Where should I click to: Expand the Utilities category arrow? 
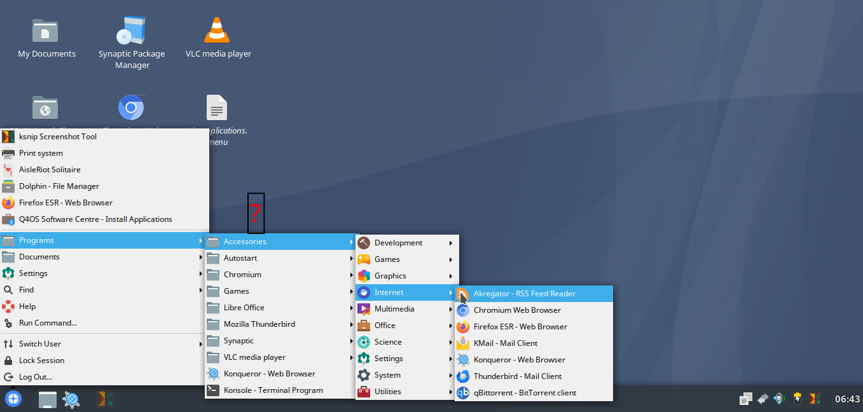pos(451,392)
